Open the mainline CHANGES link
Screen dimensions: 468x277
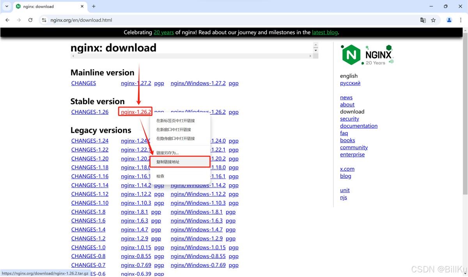tap(83, 83)
